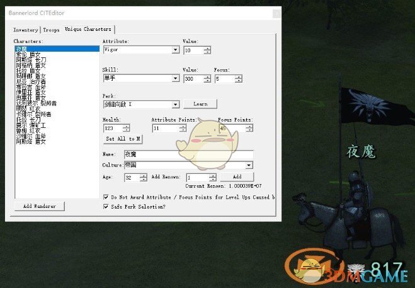Viewport: 415px width, 288px height.
Task: Click the Focus Points field showing 45
Action: click(x=232, y=128)
